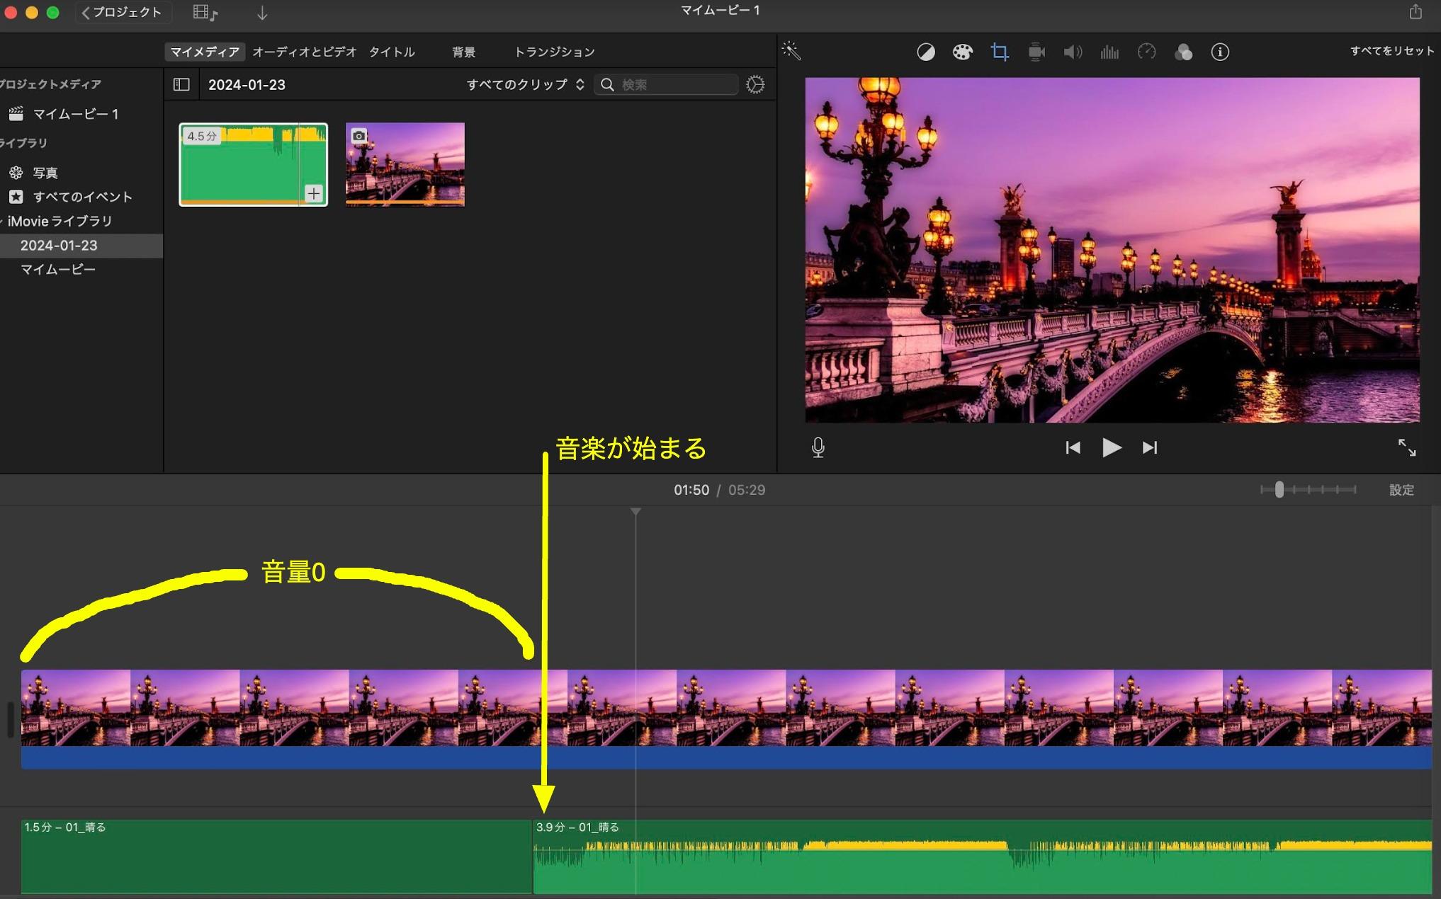The image size is (1441, 899).
Task: Select the bridge video clip in timeline
Action: tap(726, 718)
